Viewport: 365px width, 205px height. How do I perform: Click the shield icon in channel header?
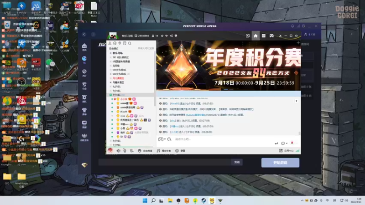(176, 36)
